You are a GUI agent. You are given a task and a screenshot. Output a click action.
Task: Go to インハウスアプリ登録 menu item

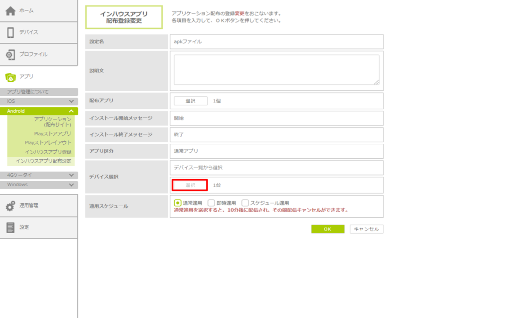(x=48, y=152)
